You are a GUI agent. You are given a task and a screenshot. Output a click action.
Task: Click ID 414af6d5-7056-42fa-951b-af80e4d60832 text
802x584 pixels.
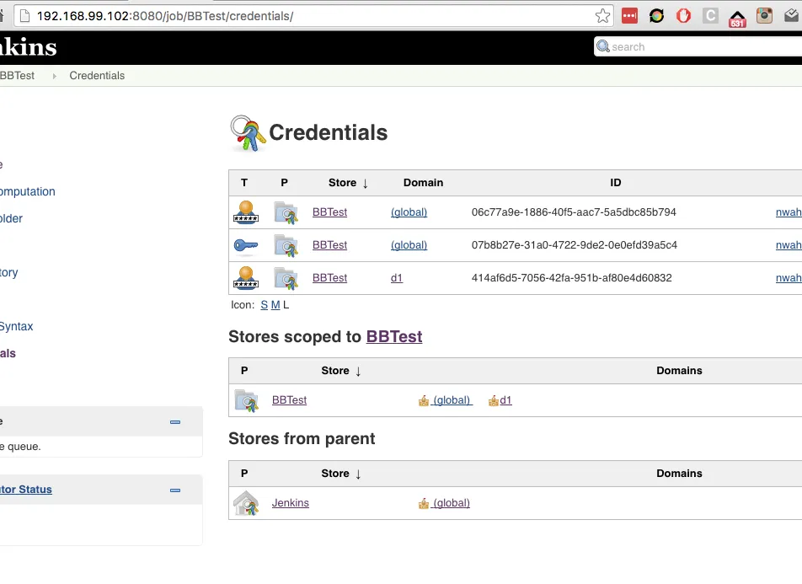pos(572,277)
